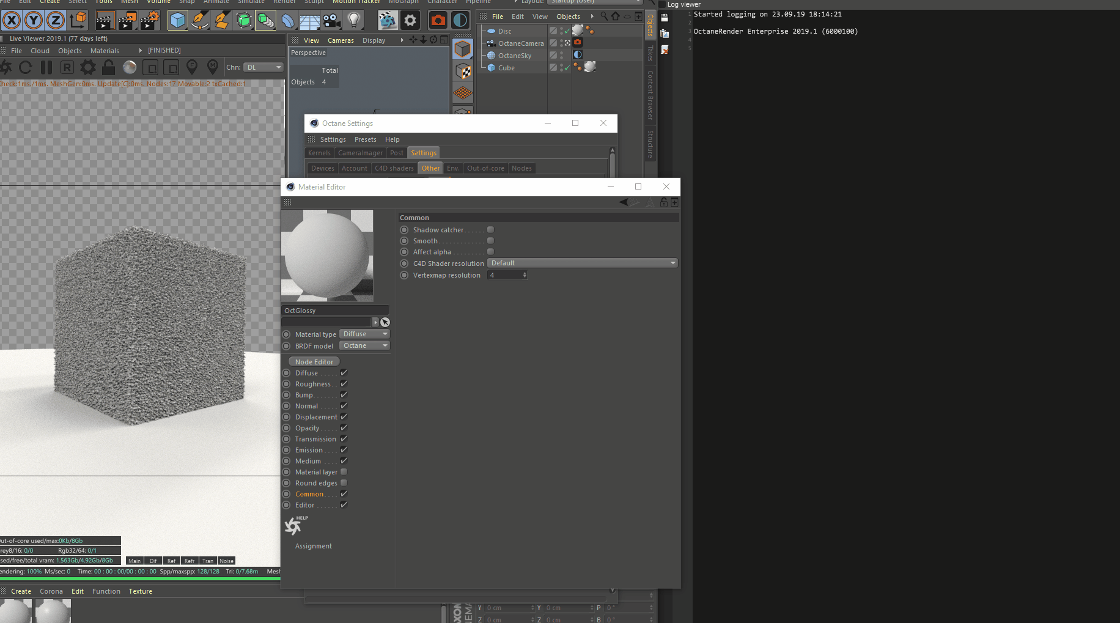Click the Octane Live Viewer toolbar icon
This screenshot has width=1120, height=623.
tap(388, 20)
